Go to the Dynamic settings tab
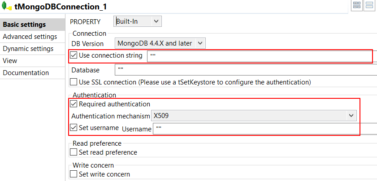The height and width of the screenshot is (181, 377). (28, 49)
